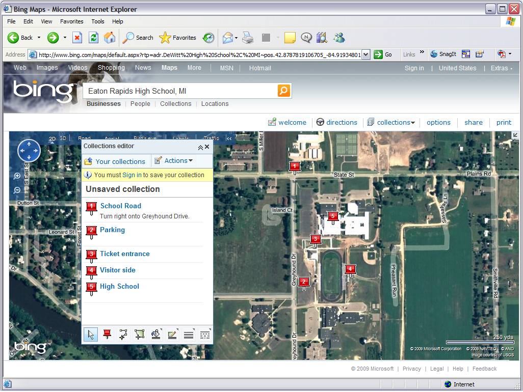
Task: Open Visitor side collection item
Action: pyautogui.click(x=117, y=270)
